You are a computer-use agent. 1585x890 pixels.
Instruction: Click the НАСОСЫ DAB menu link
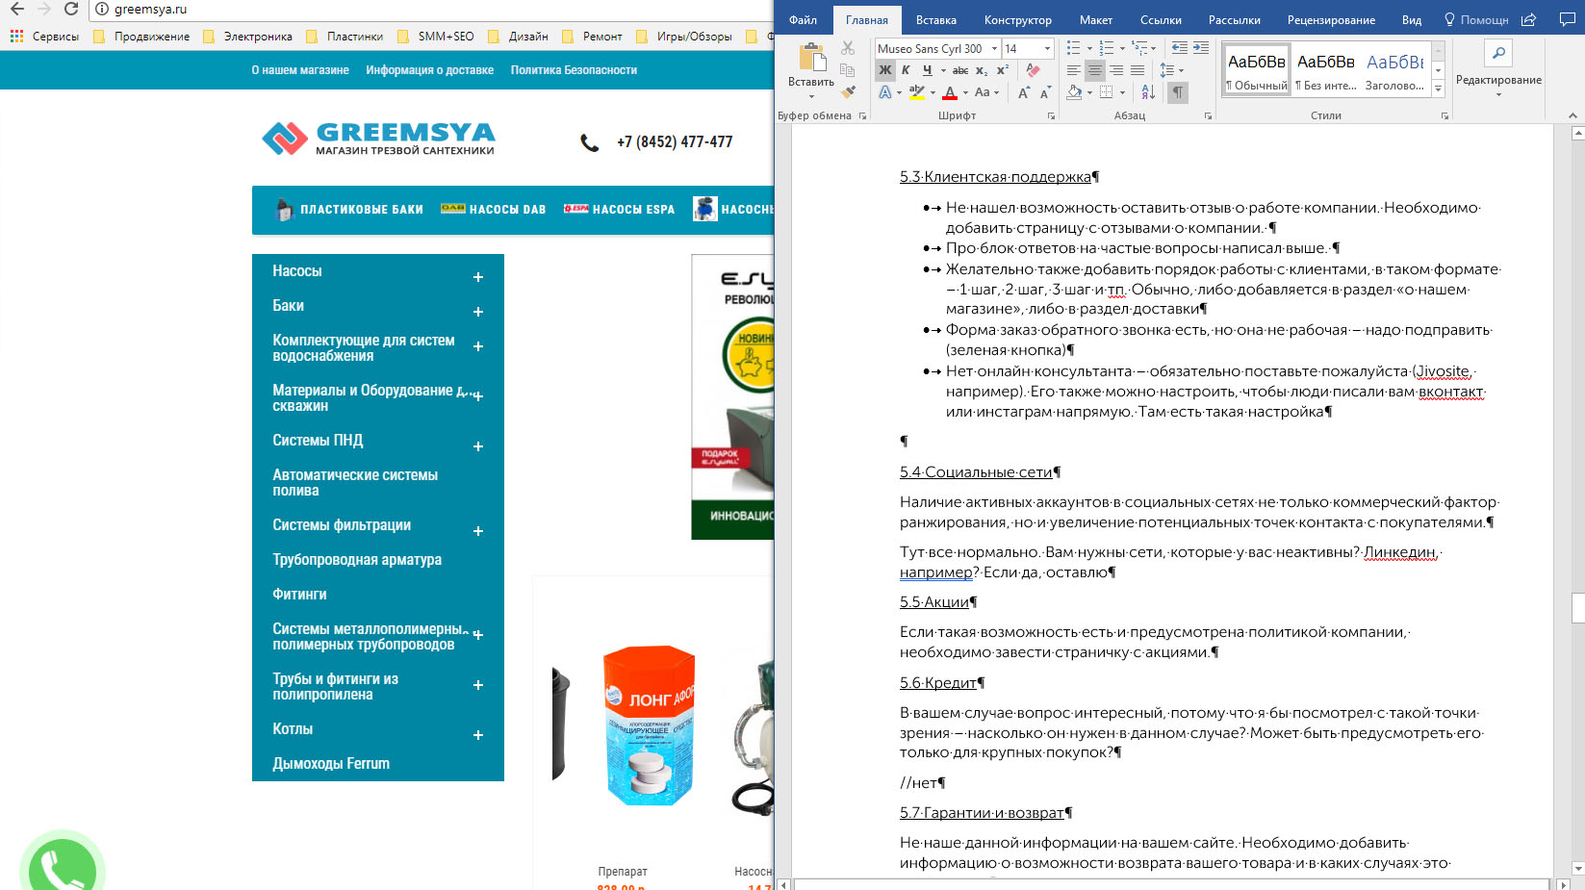coord(494,209)
